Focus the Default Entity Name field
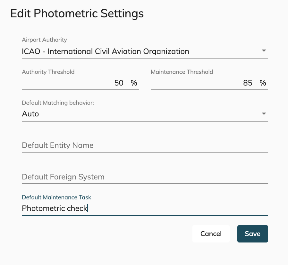The height and width of the screenshot is (265, 288). point(145,145)
